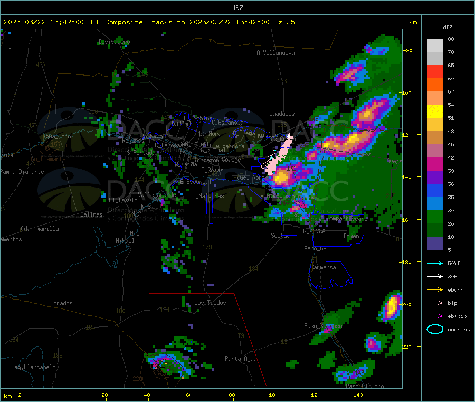
Task: Select the orange 57–60 dBZ swatch
Action: (435, 85)
